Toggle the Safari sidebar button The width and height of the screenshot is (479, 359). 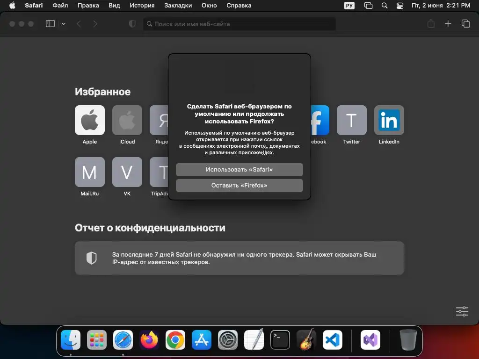(50, 24)
